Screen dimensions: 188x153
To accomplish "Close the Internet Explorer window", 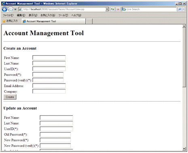I will [x=184, y=4].
